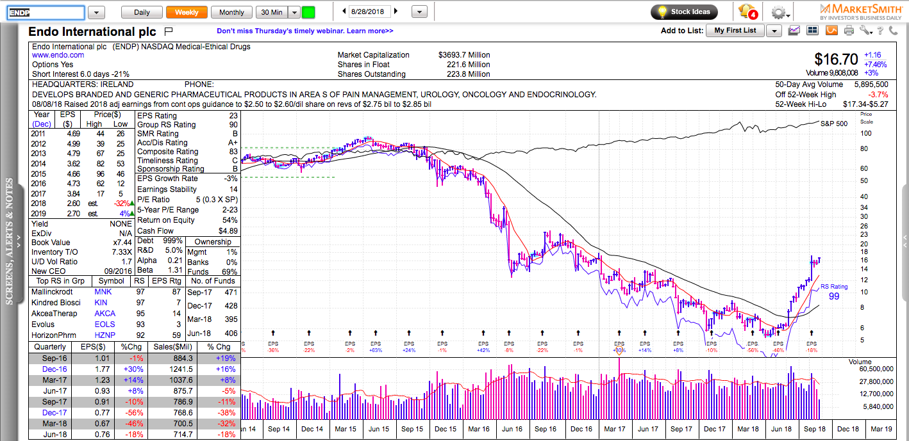The image size is (909, 441).
Task: Click the EPS +63% earnings marker arrow
Action: tap(376, 333)
